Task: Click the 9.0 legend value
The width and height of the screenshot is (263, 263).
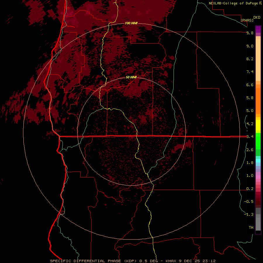Action: (250, 46)
